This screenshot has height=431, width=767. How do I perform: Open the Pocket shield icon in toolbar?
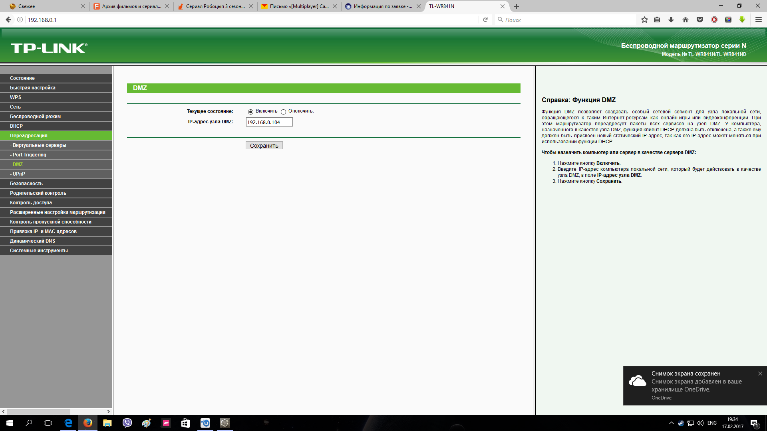pyautogui.click(x=700, y=20)
